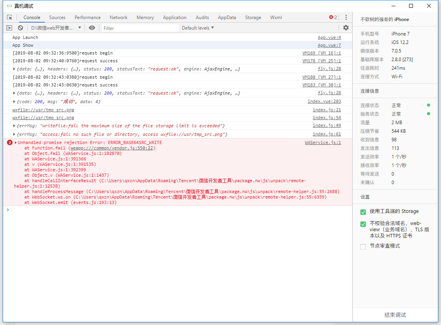
Task: Open the DevTools three-dot menu
Action: (x=346, y=18)
